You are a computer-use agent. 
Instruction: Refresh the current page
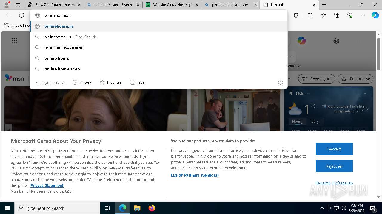coord(21,15)
